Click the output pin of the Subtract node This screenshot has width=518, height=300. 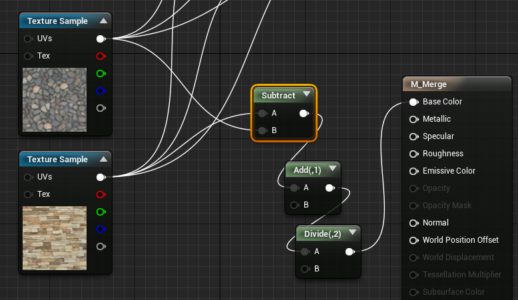point(304,114)
